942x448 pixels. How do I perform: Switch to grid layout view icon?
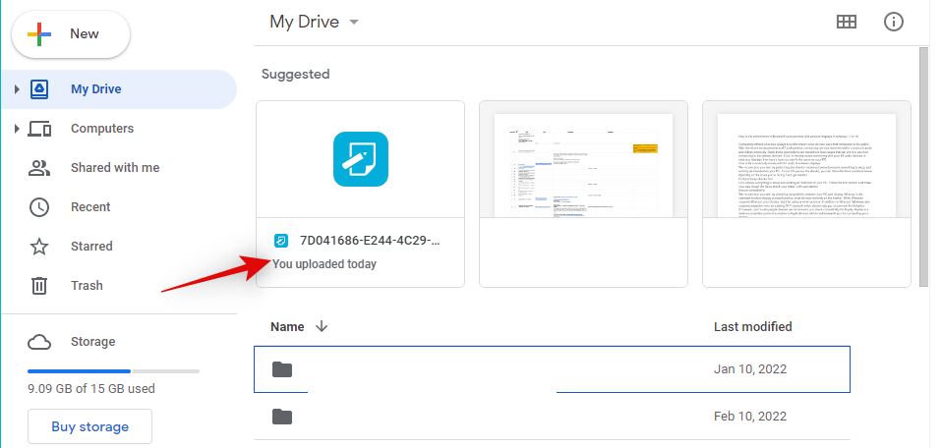[846, 22]
